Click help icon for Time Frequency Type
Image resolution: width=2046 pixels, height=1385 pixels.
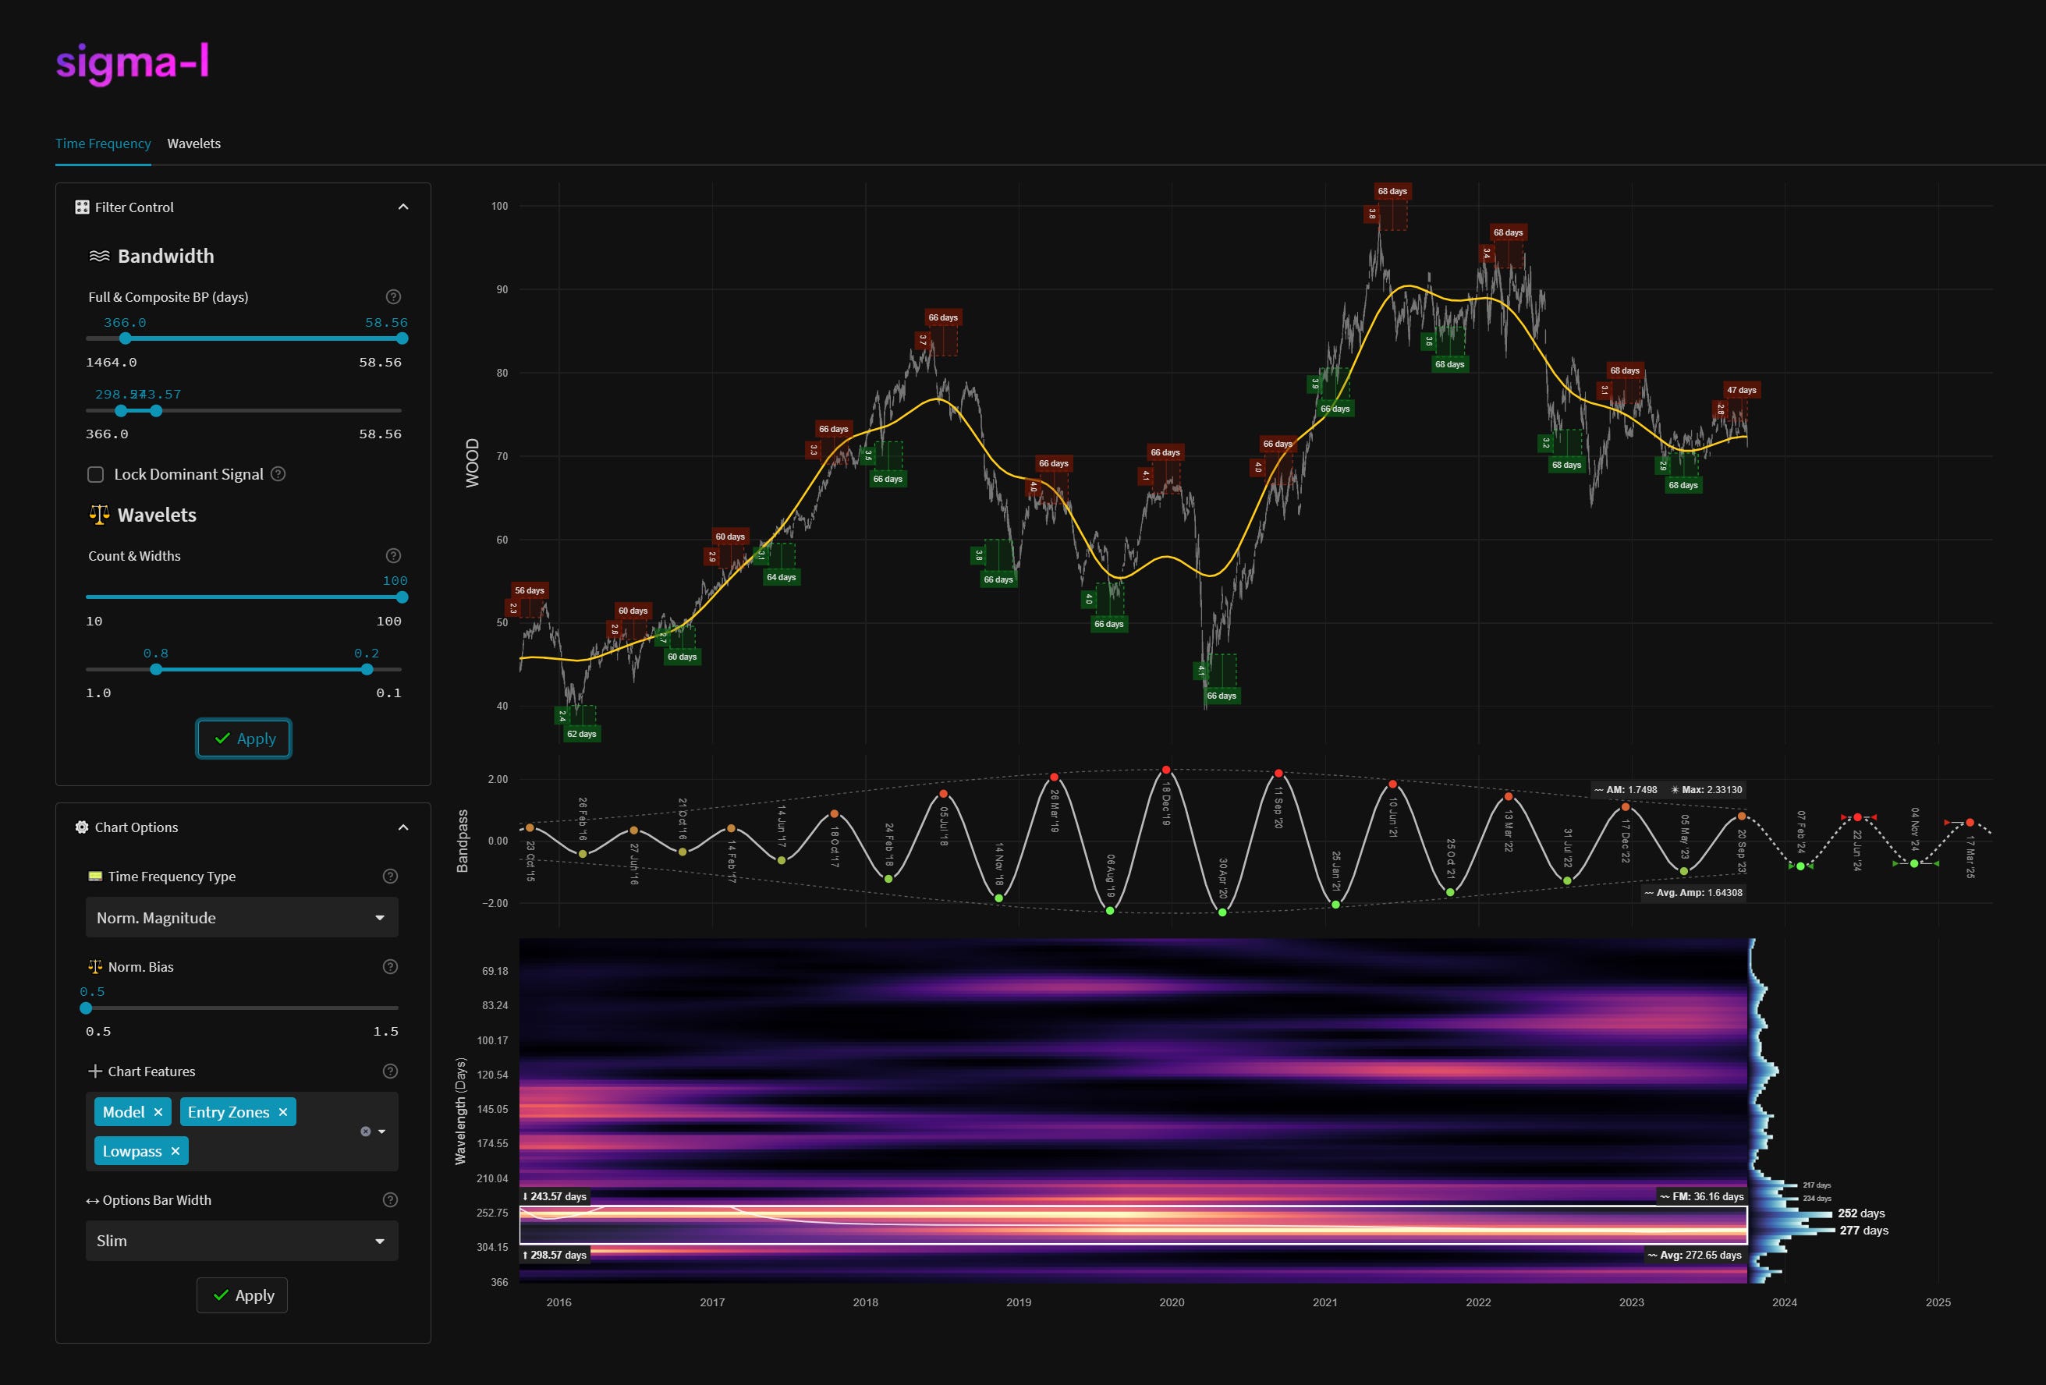[x=390, y=876]
